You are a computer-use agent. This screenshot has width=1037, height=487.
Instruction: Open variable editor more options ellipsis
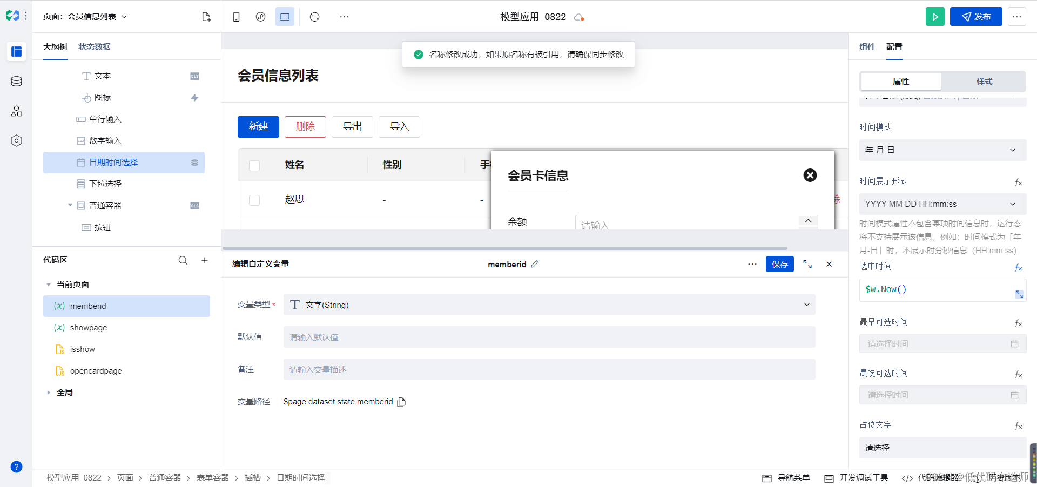[x=752, y=264]
